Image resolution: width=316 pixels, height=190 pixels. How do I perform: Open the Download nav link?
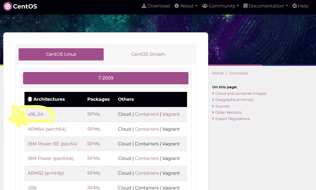tap(156, 6)
